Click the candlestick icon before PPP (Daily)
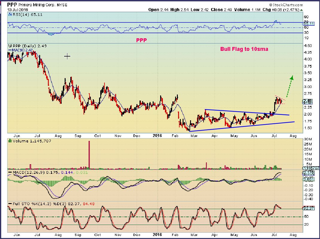This screenshot has width=320, height=239. (10, 46)
